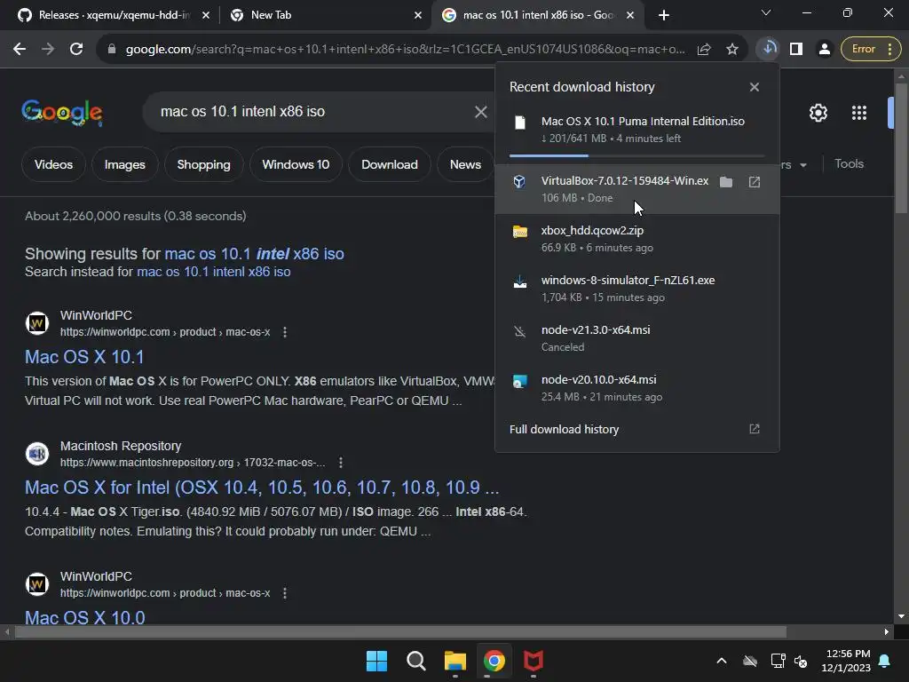Open McAfee from the taskbar
This screenshot has height=682, width=909.
point(534,661)
